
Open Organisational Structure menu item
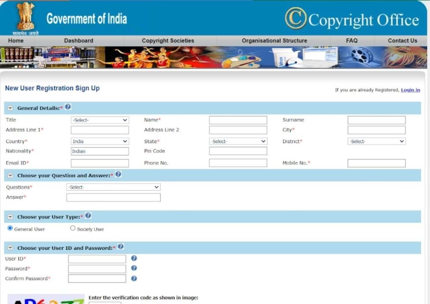pos(275,41)
